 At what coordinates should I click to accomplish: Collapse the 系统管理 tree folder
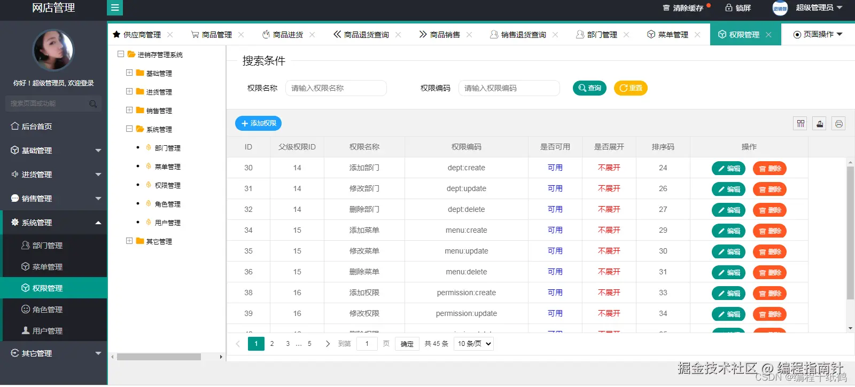(129, 129)
